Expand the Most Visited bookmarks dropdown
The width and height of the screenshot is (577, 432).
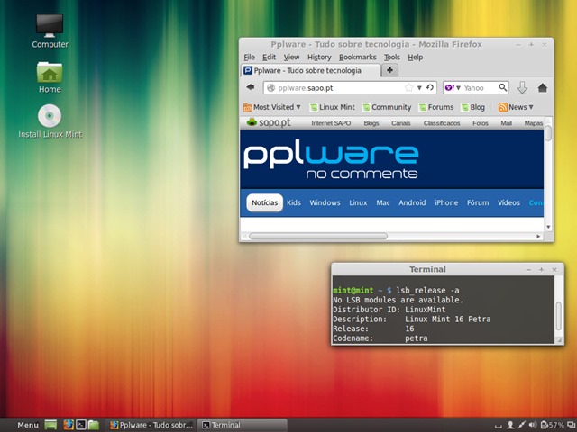click(x=272, y=107)
